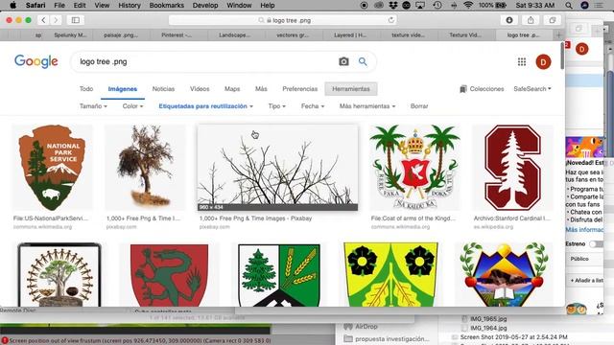Open commons.wikimedia.org link under National Park image
Viewport: 614px width, 345px height.
click(42, 227)
